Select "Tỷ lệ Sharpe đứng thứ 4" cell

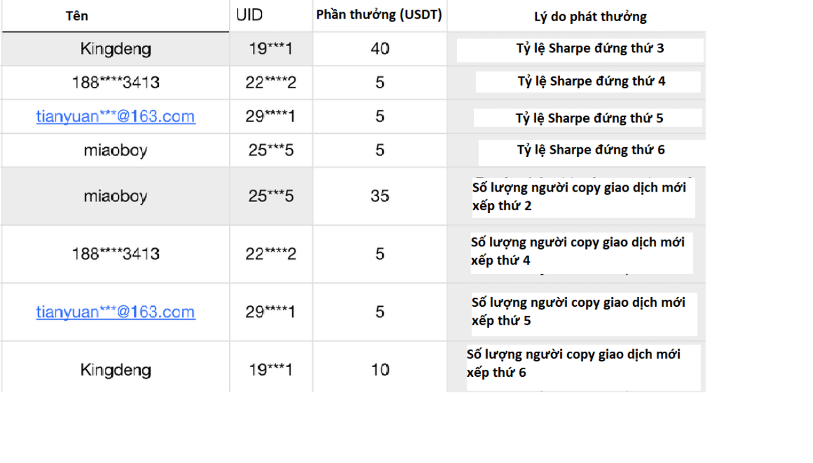coord(591,82)
